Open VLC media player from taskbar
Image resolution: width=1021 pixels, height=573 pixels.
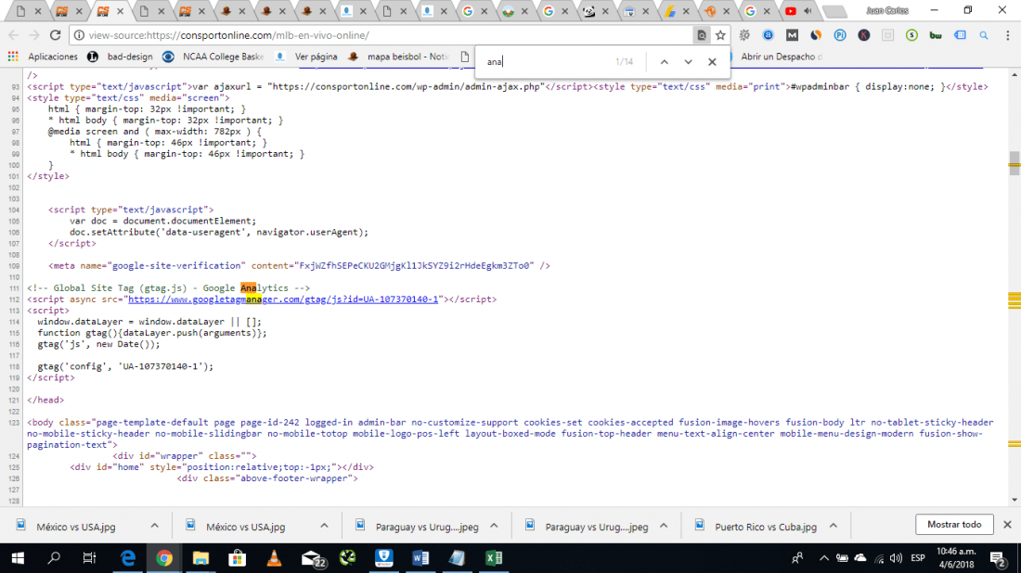pyautogui.click(x=274, y=558)
